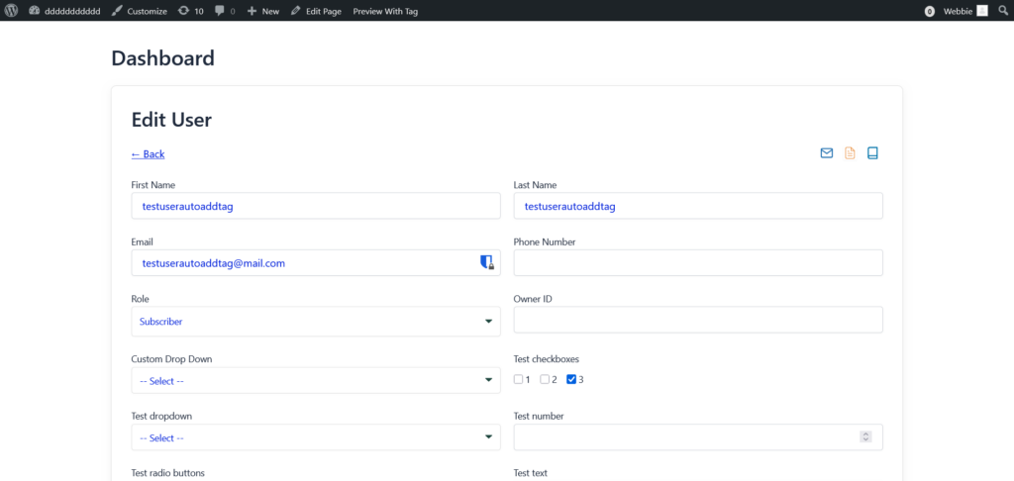Uncheck the Test checkboxes option 3
Image resolution: width=1014 pixels, height=481 pixels.
coord(571,379)
